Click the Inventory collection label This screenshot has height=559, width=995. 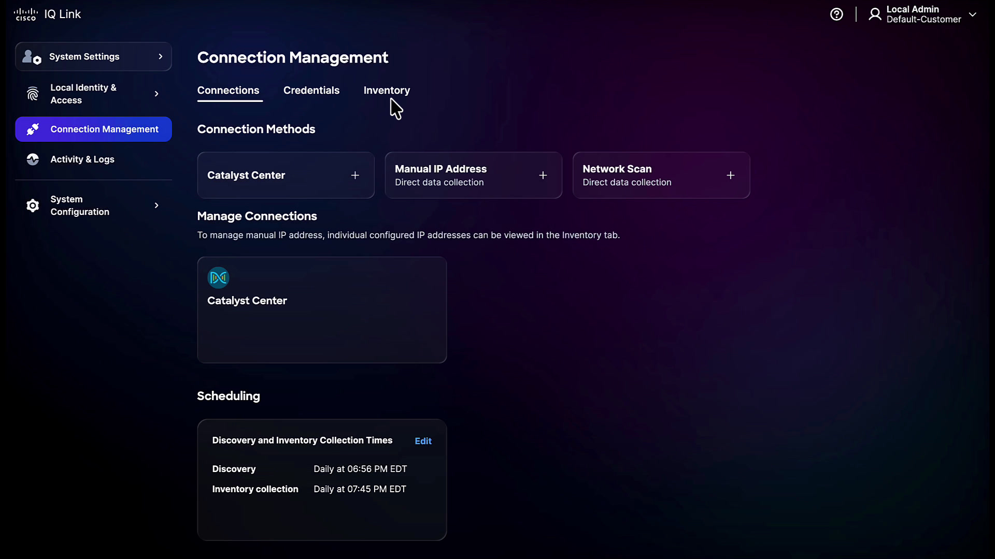point(255,489)
